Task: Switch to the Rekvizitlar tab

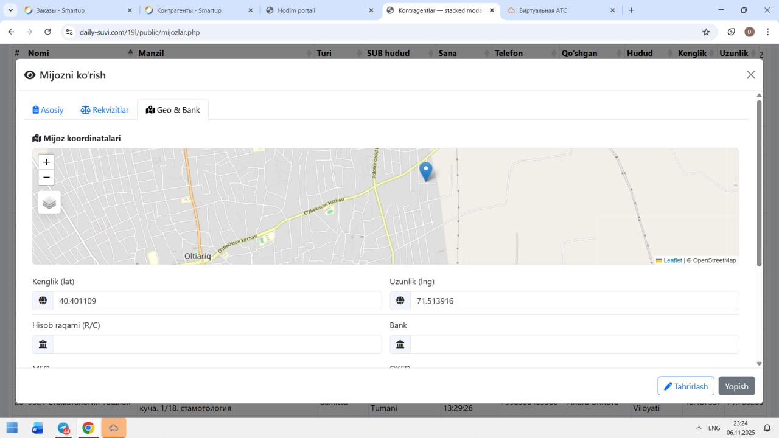Action: click(x=105, y=110)
